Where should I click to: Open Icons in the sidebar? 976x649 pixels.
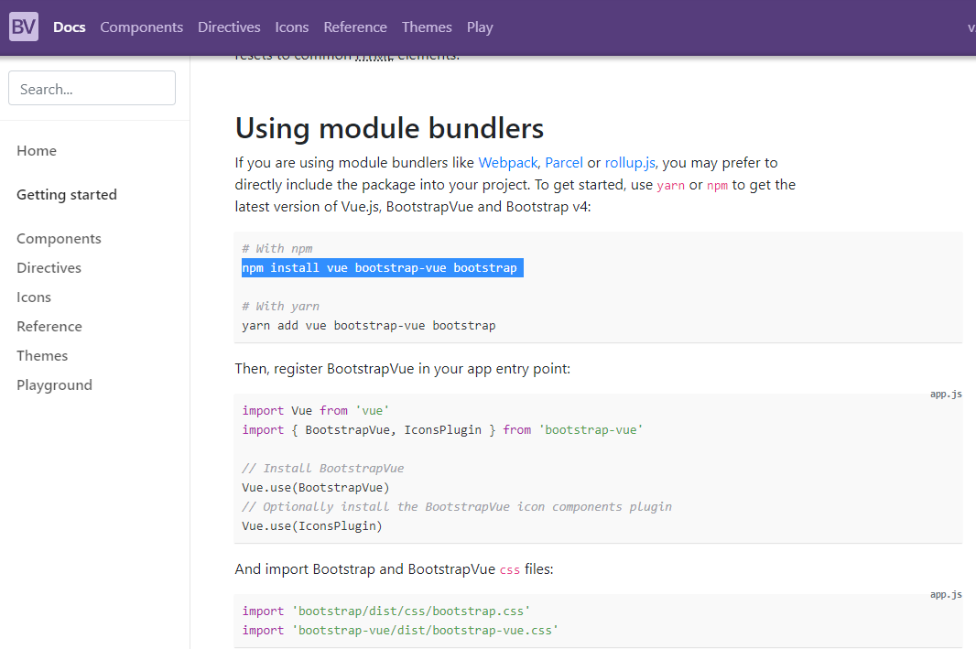(x=34, y=297)
